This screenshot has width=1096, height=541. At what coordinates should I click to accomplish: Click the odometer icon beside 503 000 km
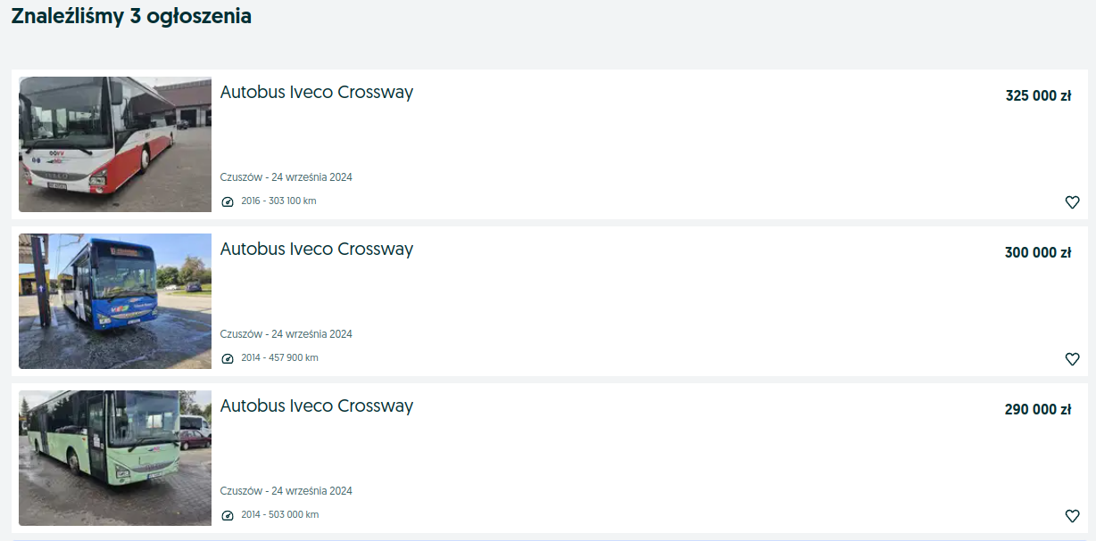click(x=228, y=514)
